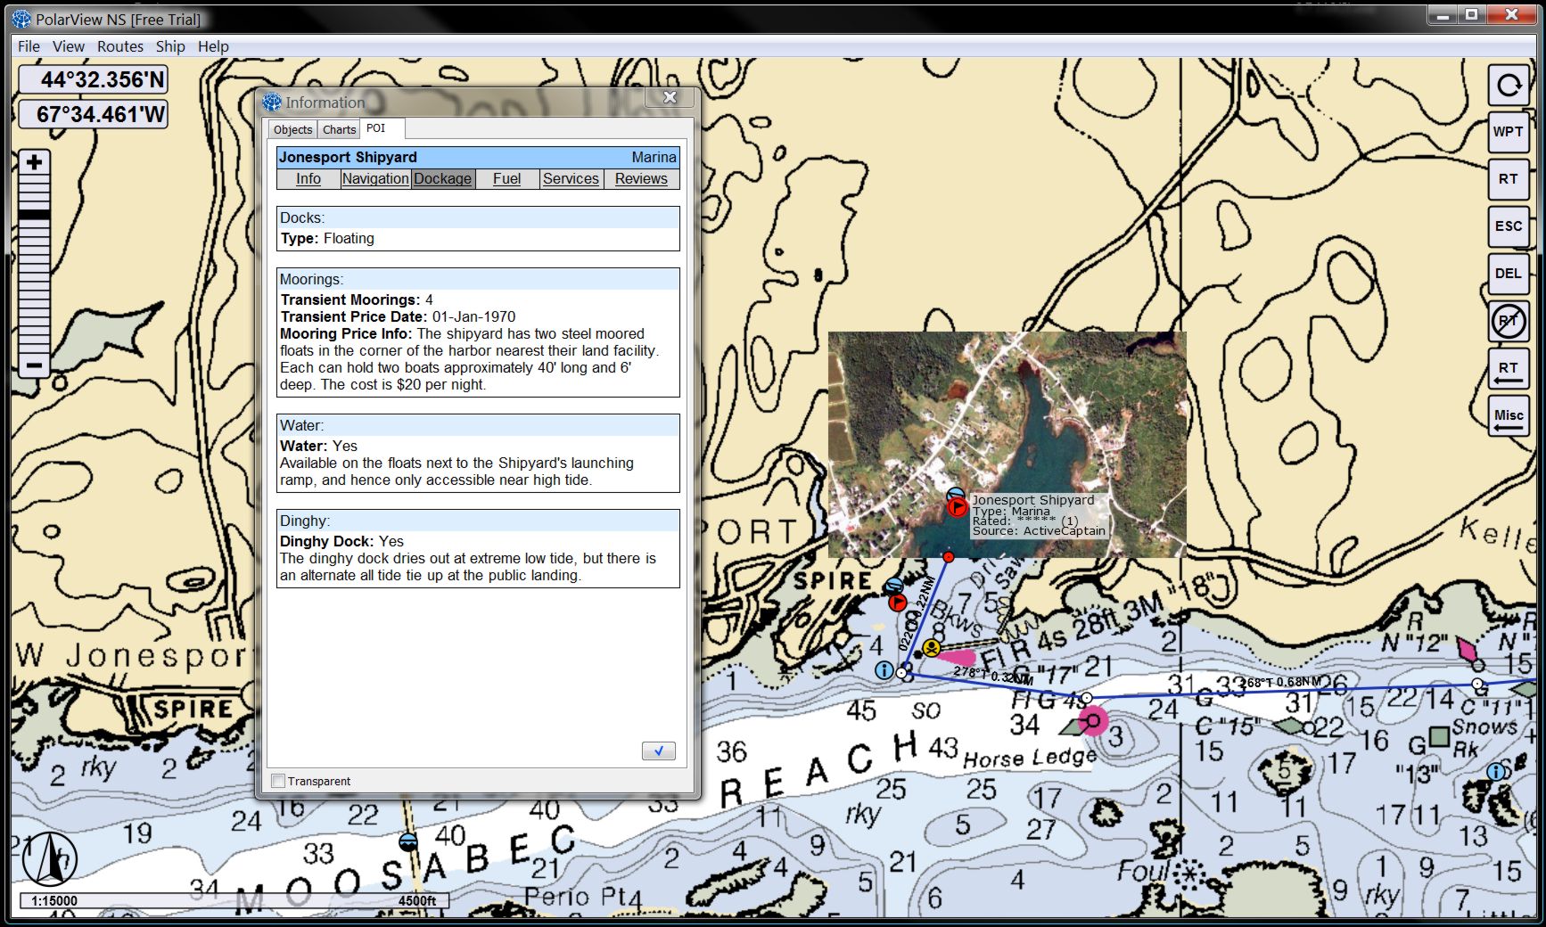The height and width of the screenshot is (927, 1546).
Task: Close the Information dialog
Action: (670, 97)
